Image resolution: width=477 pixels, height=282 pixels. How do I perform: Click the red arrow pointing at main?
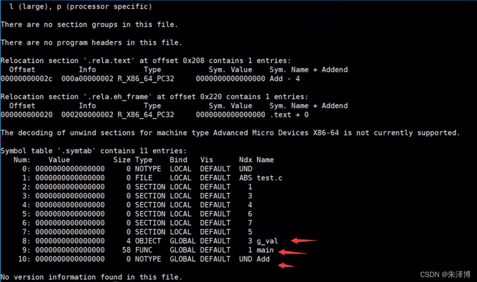293,252
